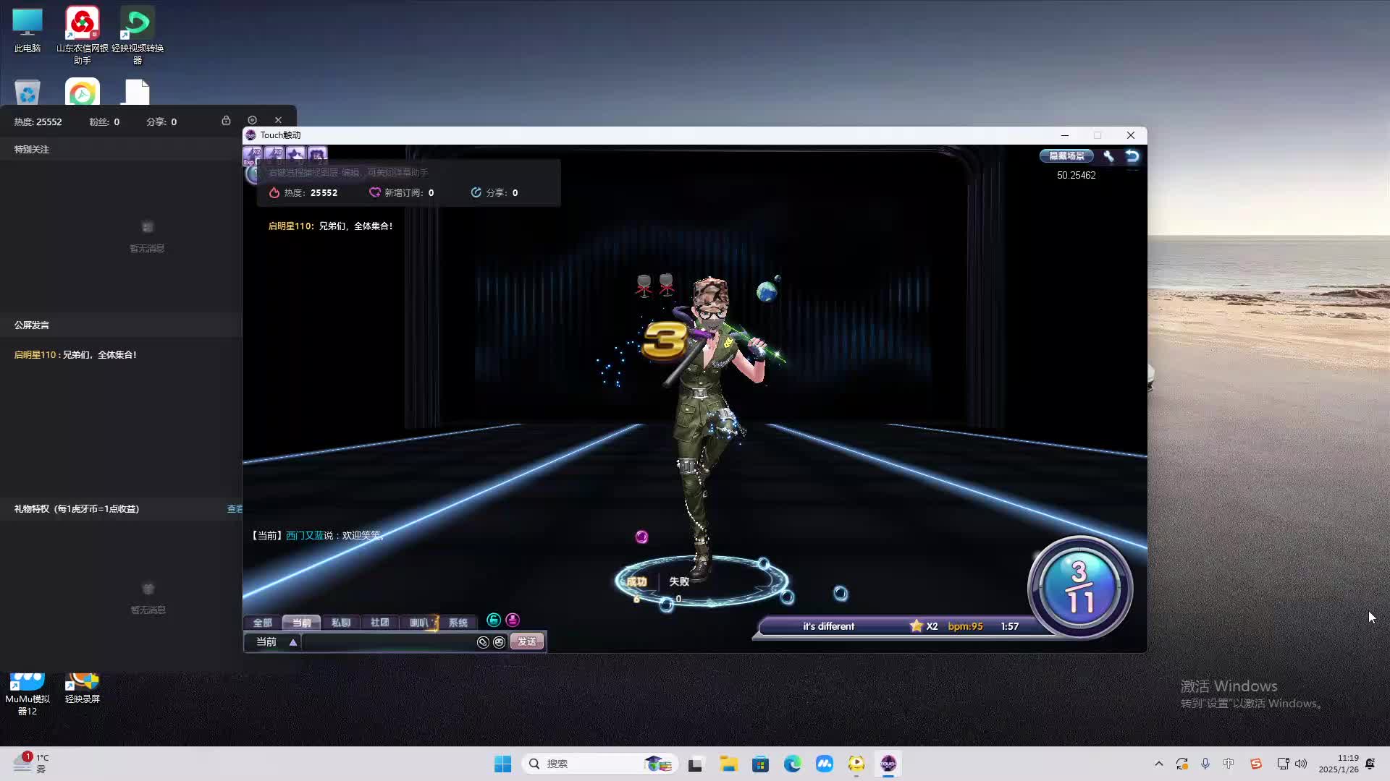Expand the 当前 channel selector arrow

pos(293,642)
